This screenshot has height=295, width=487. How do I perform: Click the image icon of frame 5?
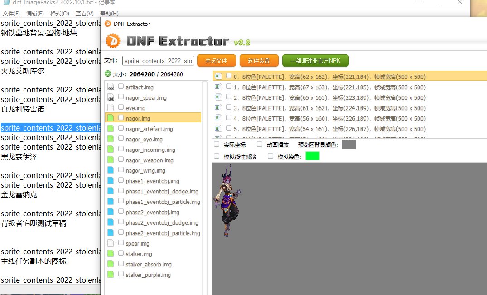218,128
